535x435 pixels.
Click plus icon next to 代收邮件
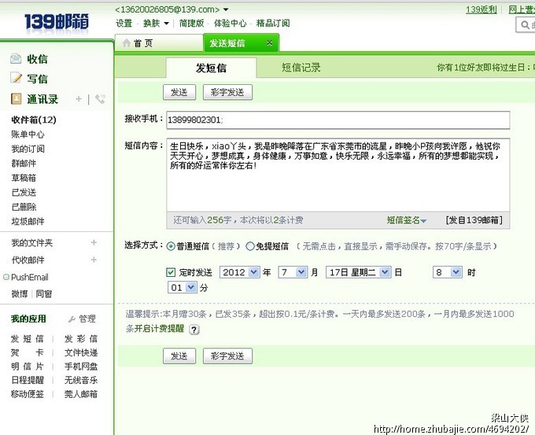[94, 260]
